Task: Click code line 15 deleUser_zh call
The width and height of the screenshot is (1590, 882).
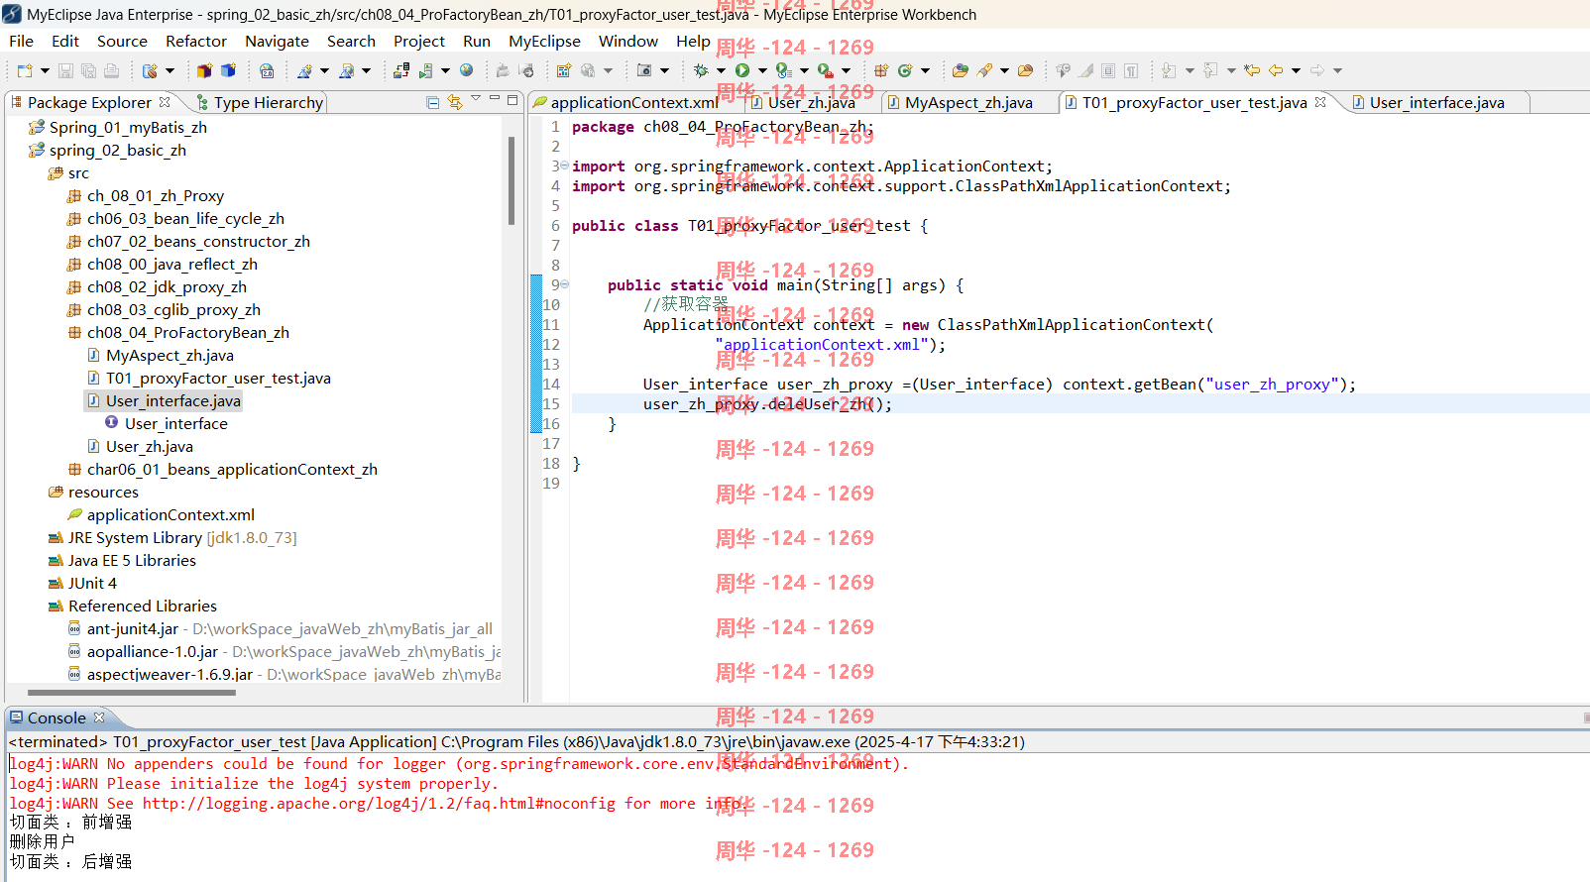Action: tap(767, 403)
